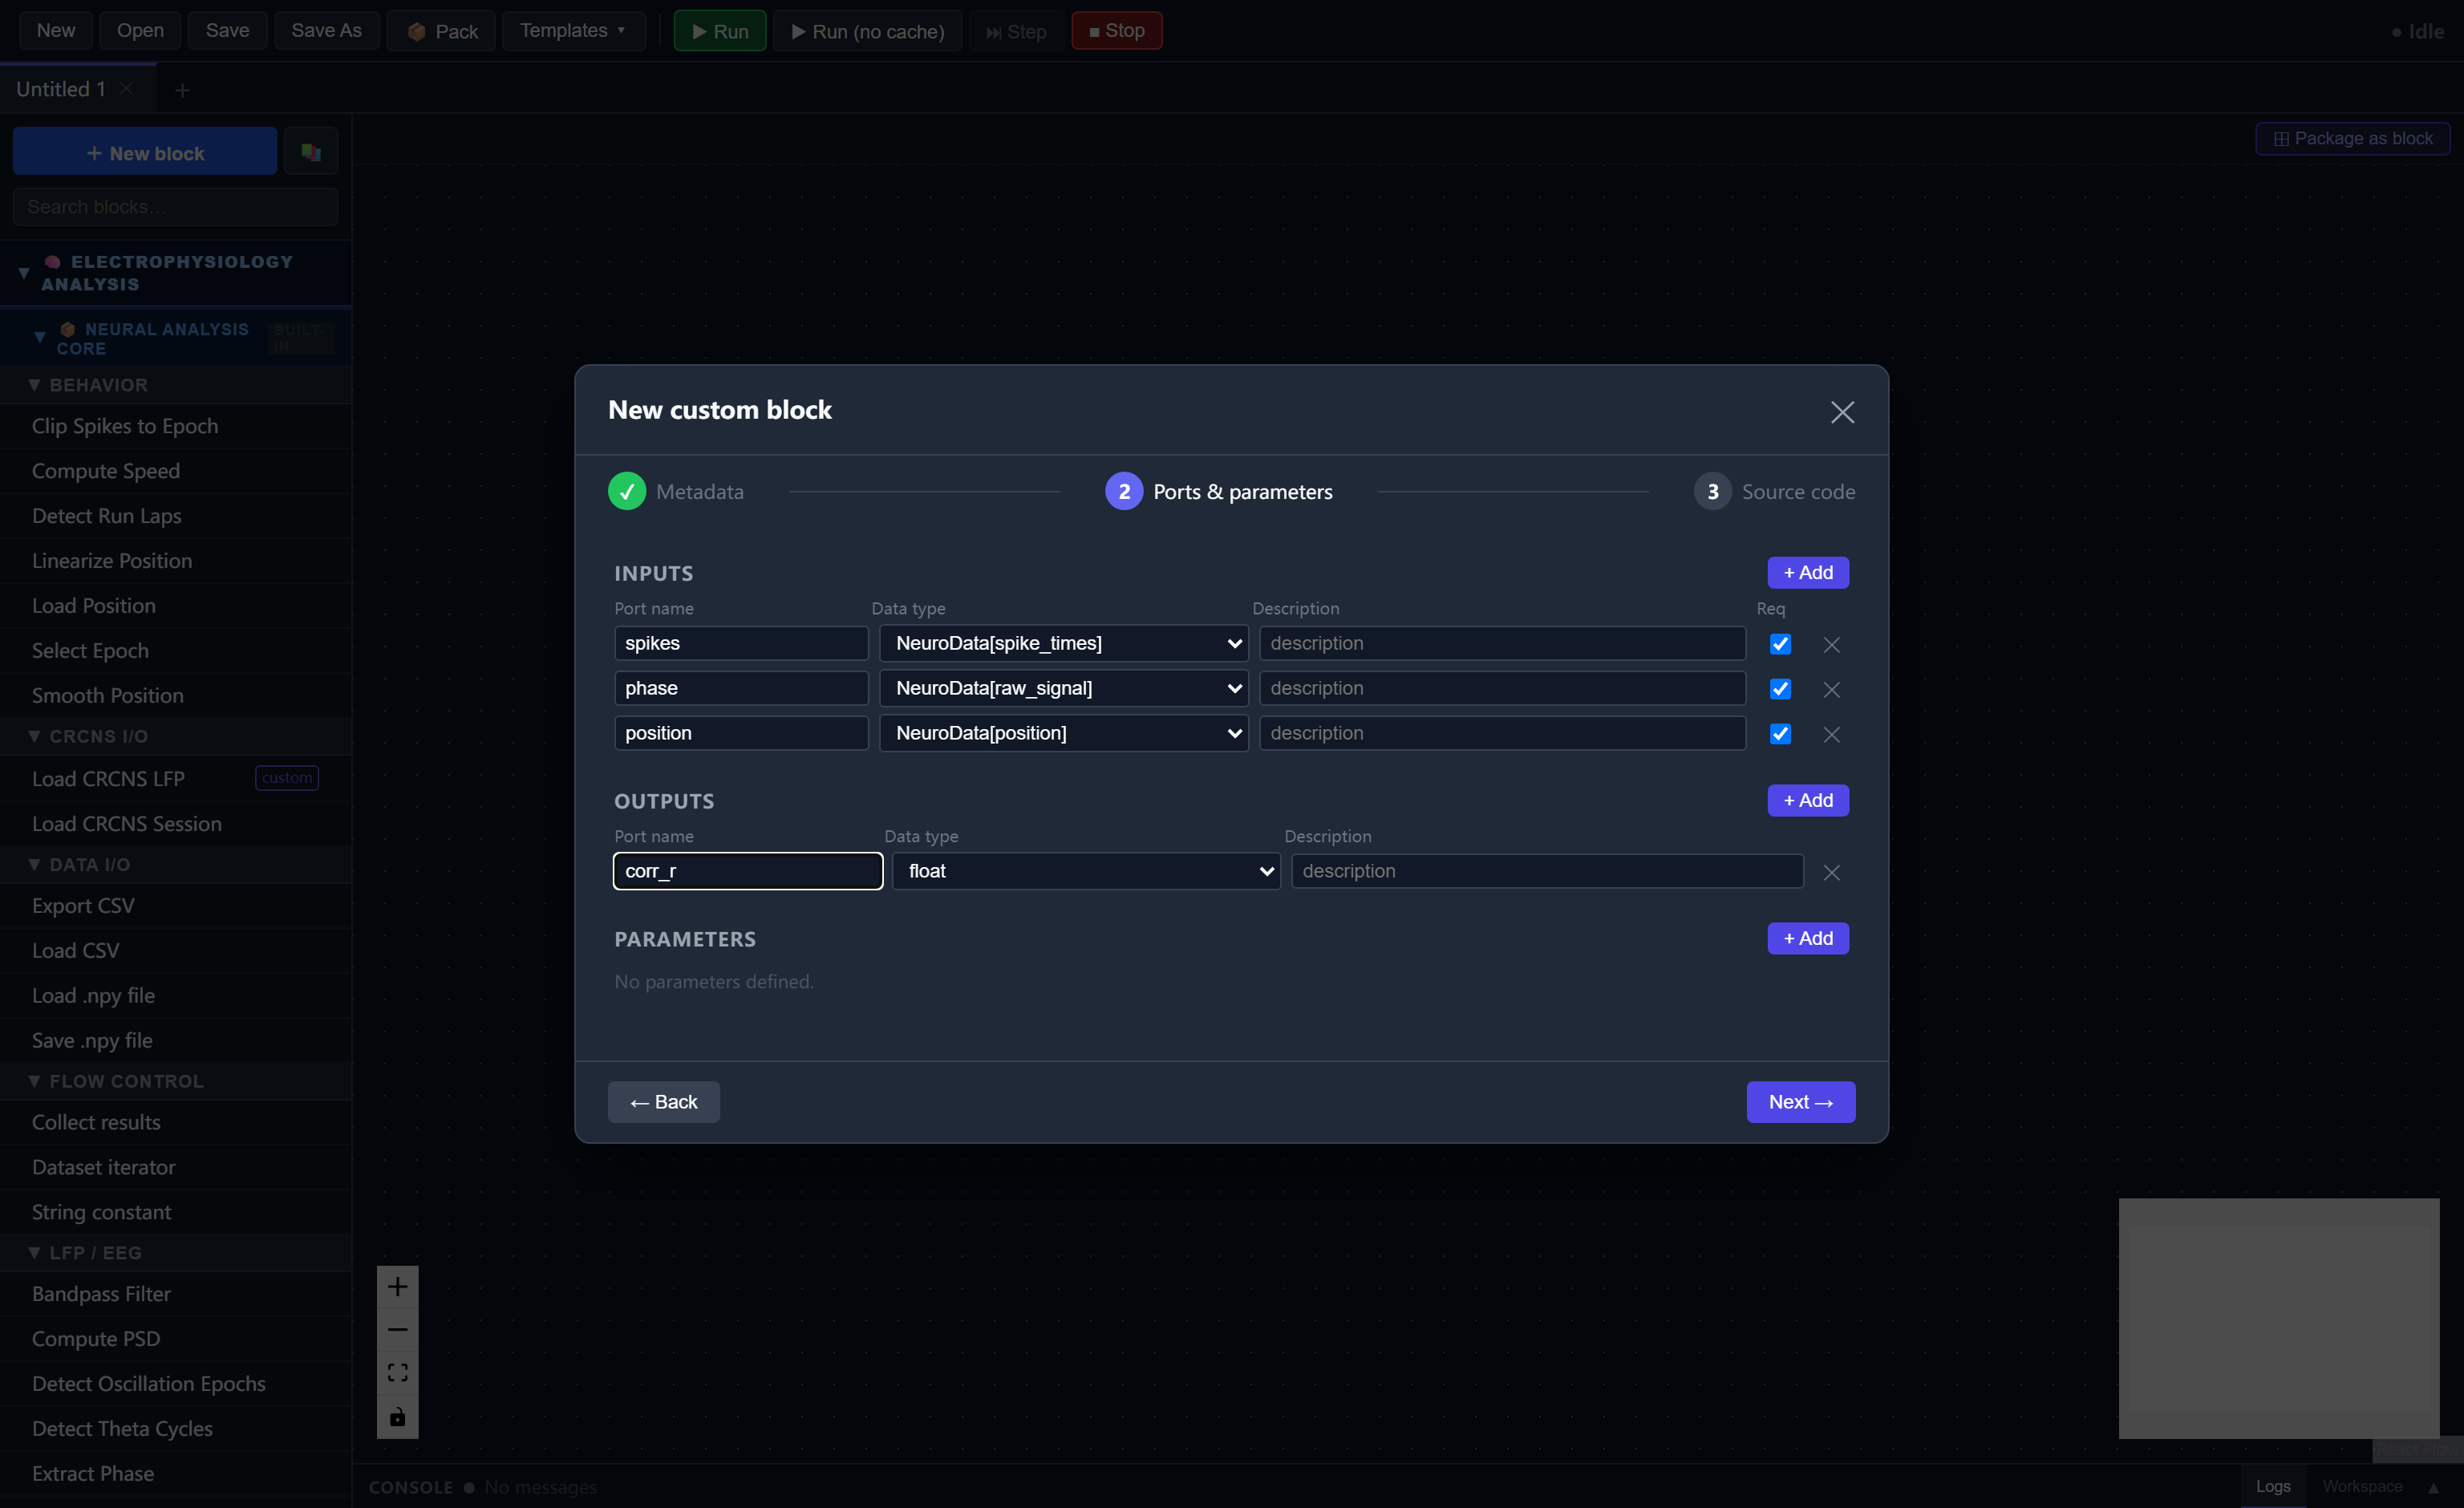Open data type dropdown for spikes
This screenshot has height=1508, width=2464.
(x=1064, y=644)
